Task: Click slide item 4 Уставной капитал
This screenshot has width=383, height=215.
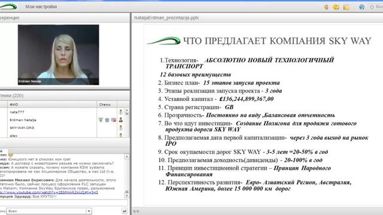Action: (x=215, y=99)
